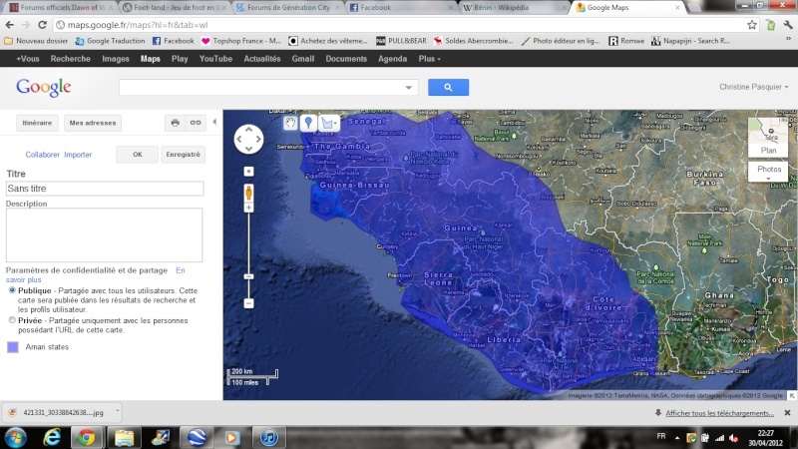The width and height of the screenshot is (798, 449).
Task: Click the zoom slider handle
Action: (x=248, y=276)
